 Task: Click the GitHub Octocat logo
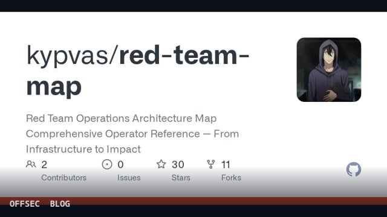354,169
